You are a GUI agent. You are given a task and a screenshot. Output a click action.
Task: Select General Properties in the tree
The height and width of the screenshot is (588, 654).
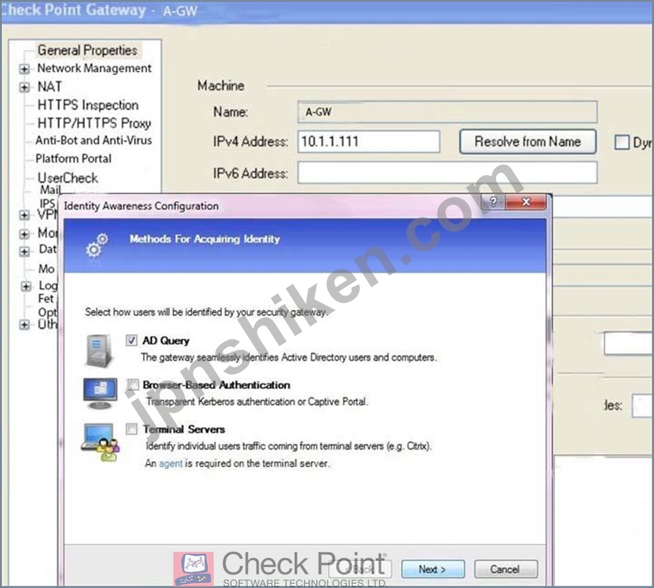pos(87,51)
